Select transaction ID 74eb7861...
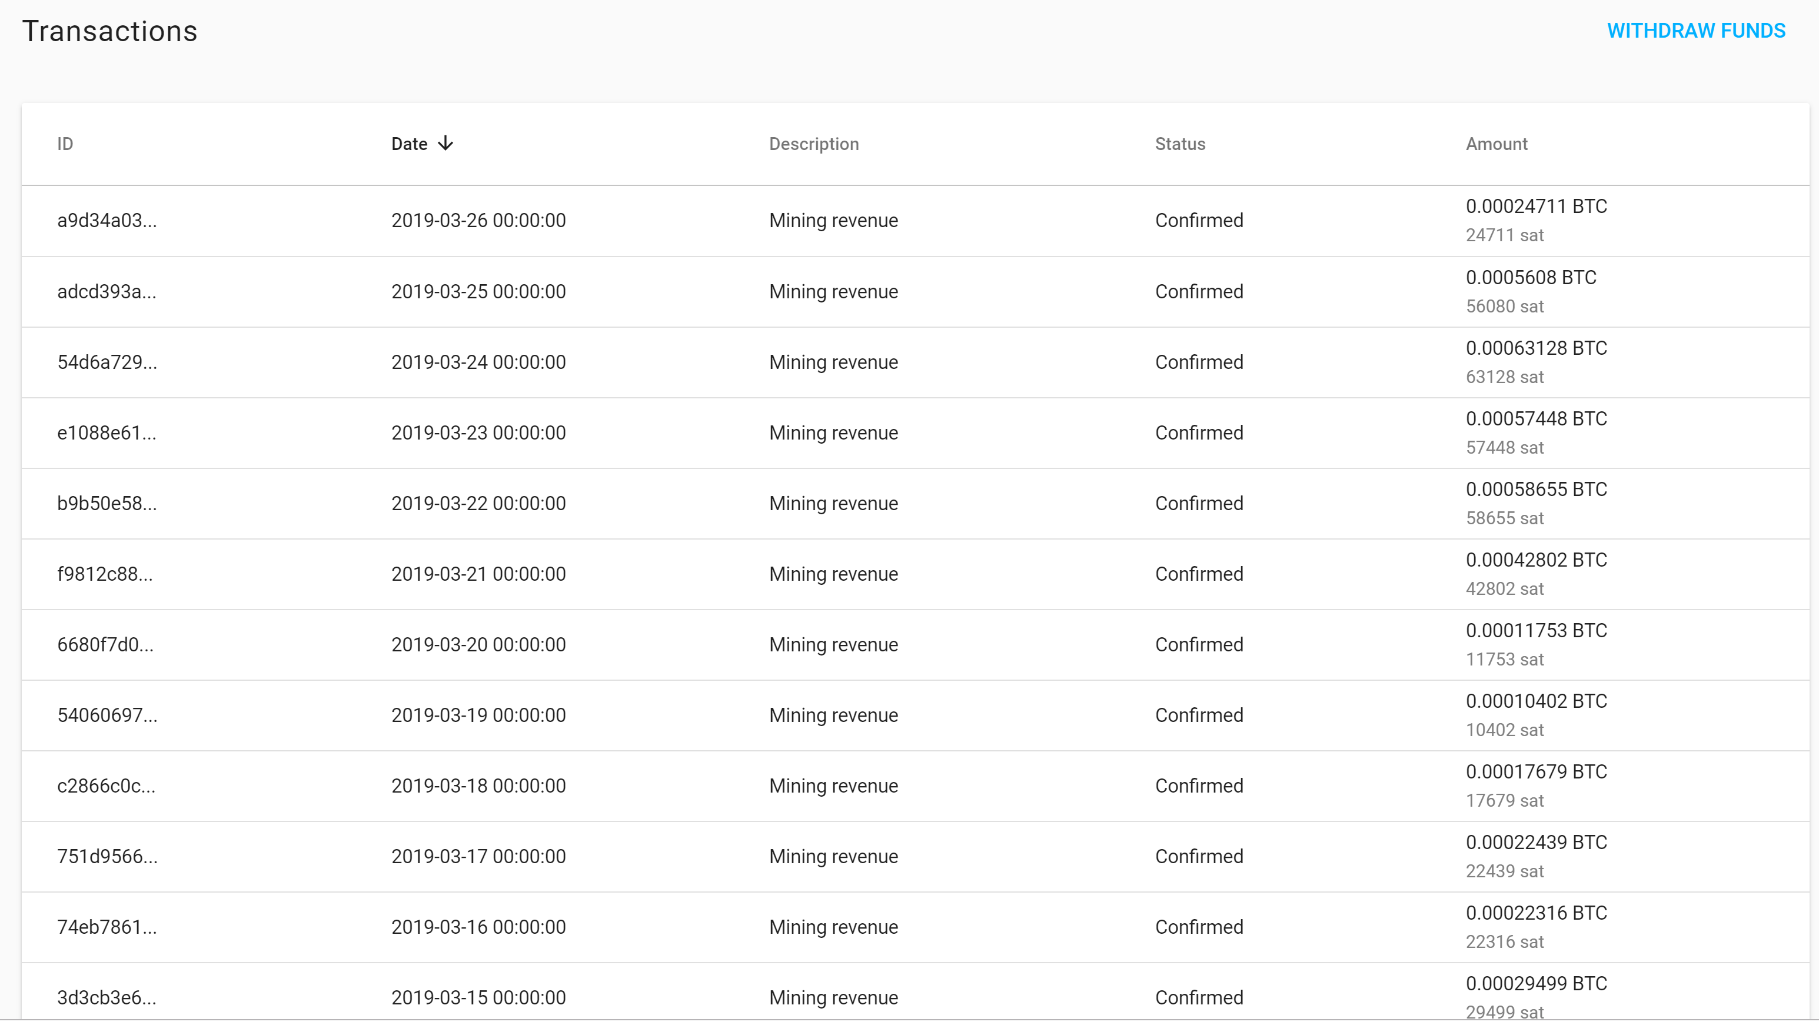The height and width of the screenshot is (1025, 1819). point(107,927)
